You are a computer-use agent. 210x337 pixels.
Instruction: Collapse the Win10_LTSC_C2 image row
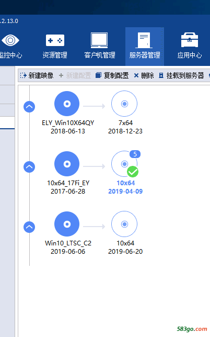[x=29, y=227]
